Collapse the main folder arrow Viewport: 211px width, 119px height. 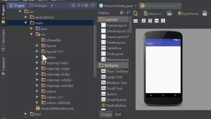pos(26,23)
